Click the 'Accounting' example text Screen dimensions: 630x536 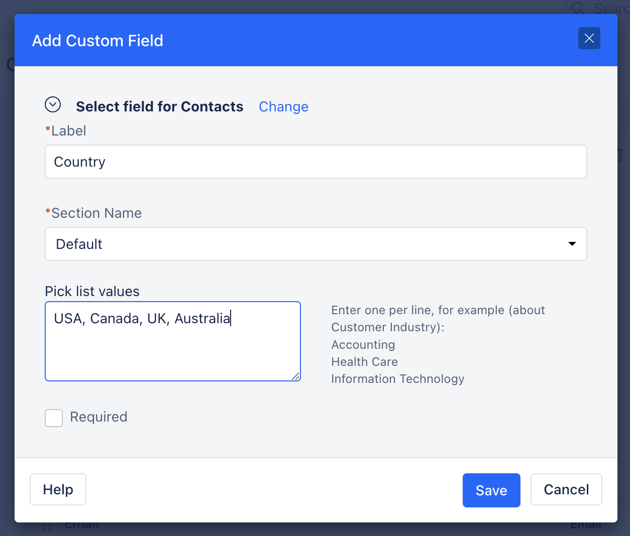[363, 345]
